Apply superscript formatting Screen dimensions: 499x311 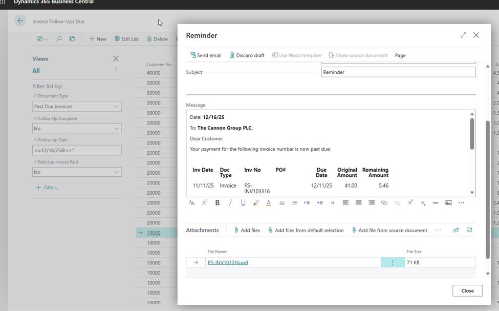(410, 203)
